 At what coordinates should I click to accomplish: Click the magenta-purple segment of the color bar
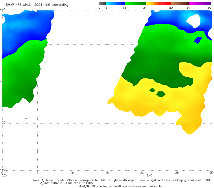click(x=200, y=3)
